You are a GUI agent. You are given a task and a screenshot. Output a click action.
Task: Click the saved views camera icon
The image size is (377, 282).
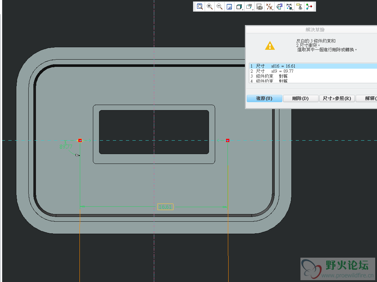tap(259, 7)
